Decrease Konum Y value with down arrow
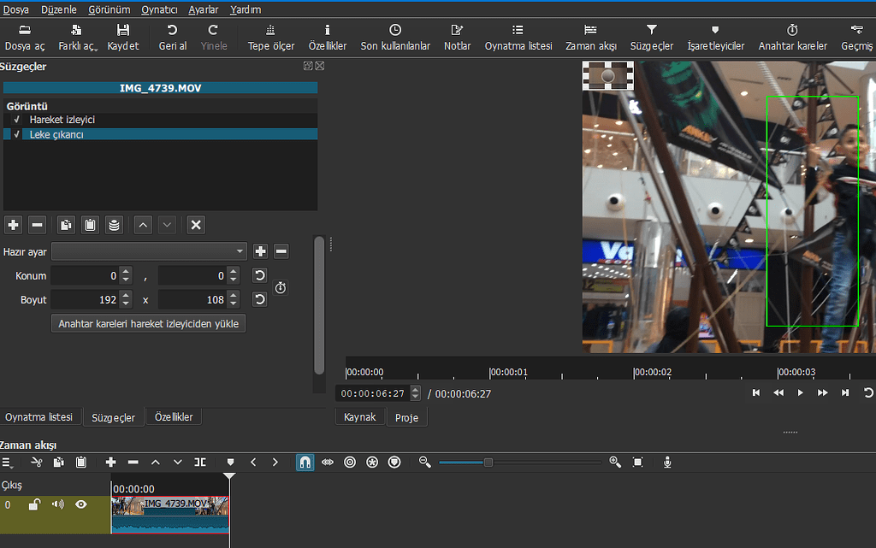Image resolution: width=876 pixels, height=548 pixels. (x=234, y=280)
